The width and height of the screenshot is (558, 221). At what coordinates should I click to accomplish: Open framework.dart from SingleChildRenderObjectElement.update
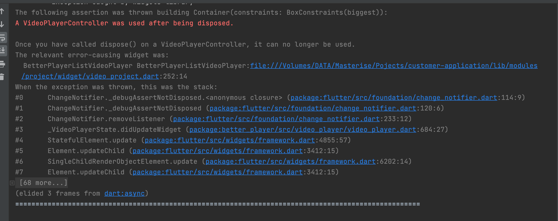click(x=290, y=161)
